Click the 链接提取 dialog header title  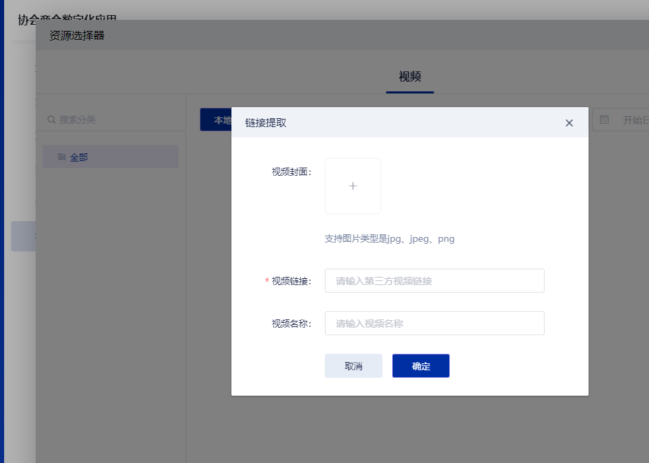point(266,123)
